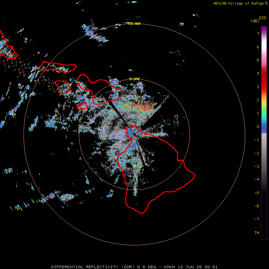Click the -7 dB tick on the scale
The image size is (269, 269).
257,219
